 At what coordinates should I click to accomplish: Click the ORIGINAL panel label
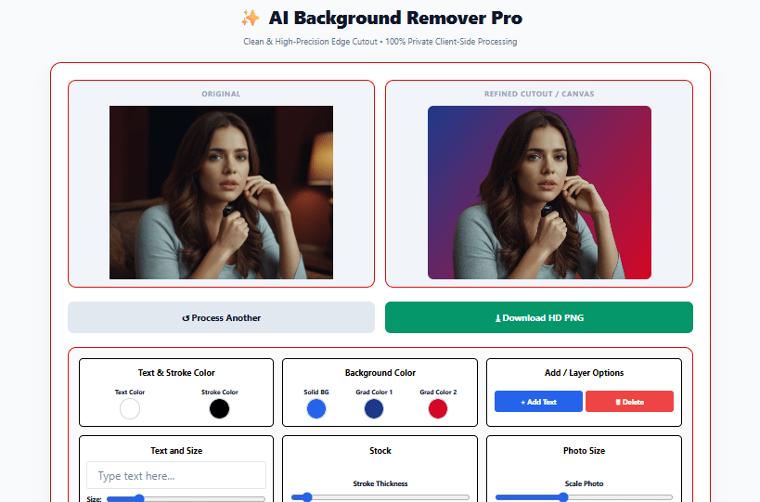coord(221,94)
